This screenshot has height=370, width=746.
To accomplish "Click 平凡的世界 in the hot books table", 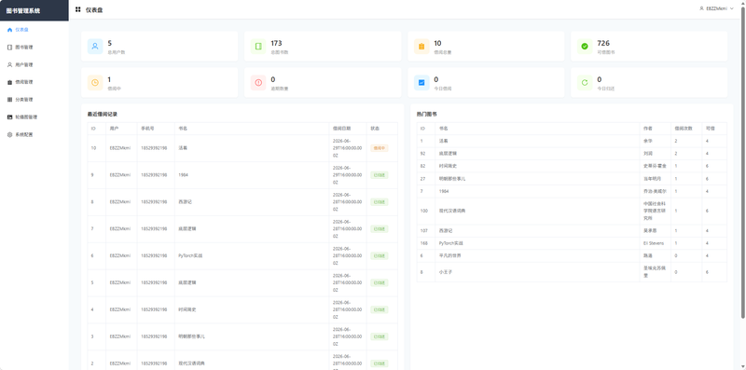I will [450, 255].
